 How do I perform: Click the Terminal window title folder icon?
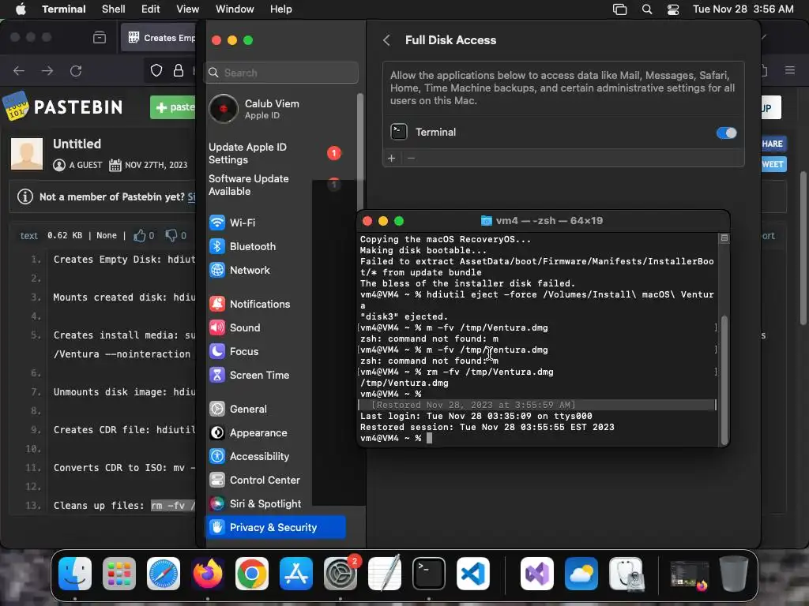[x=486, y=221]
